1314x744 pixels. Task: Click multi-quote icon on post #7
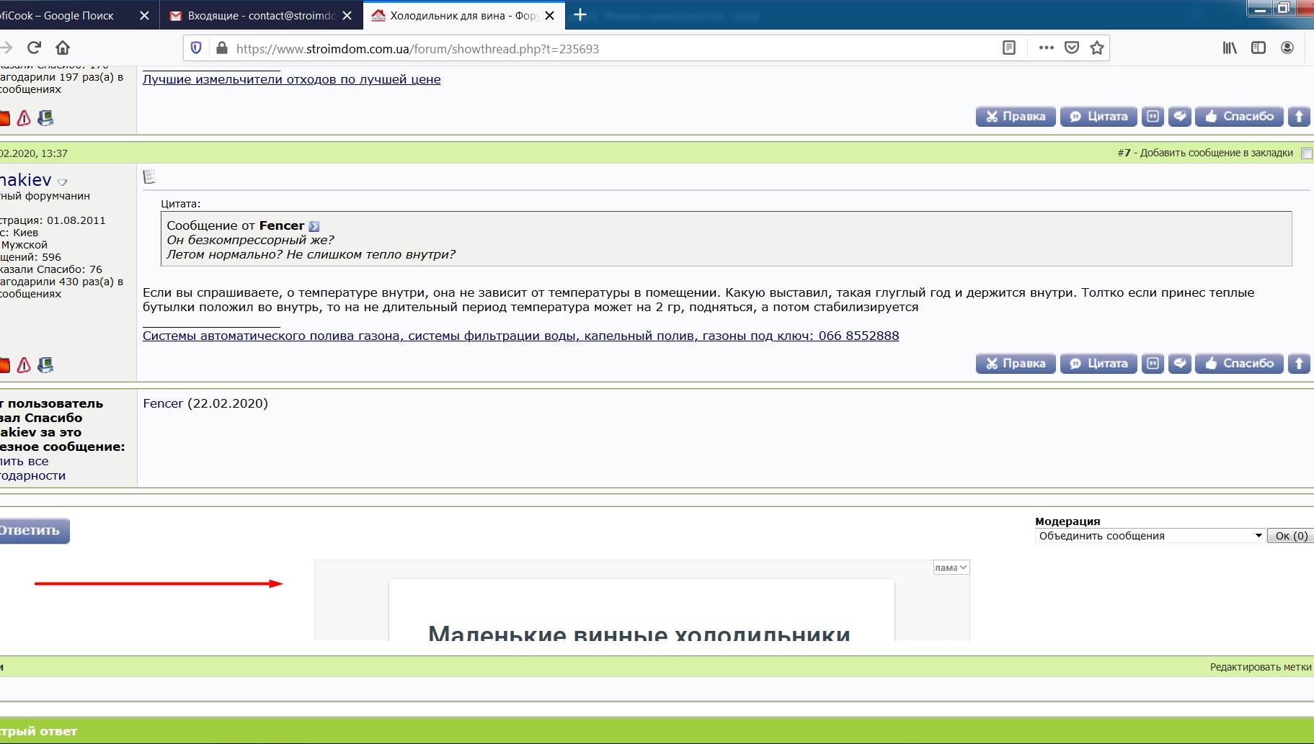(1153, 364)
